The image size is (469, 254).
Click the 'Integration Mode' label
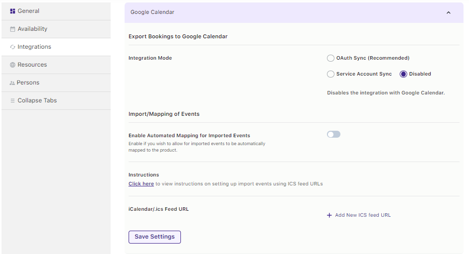(150, 58)
